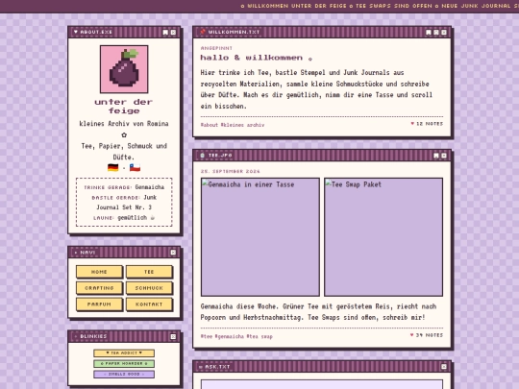Click the Paper Hoarder blinkie
The width and height of the screenshot is (519, 389).
click(x=124, y=363)
